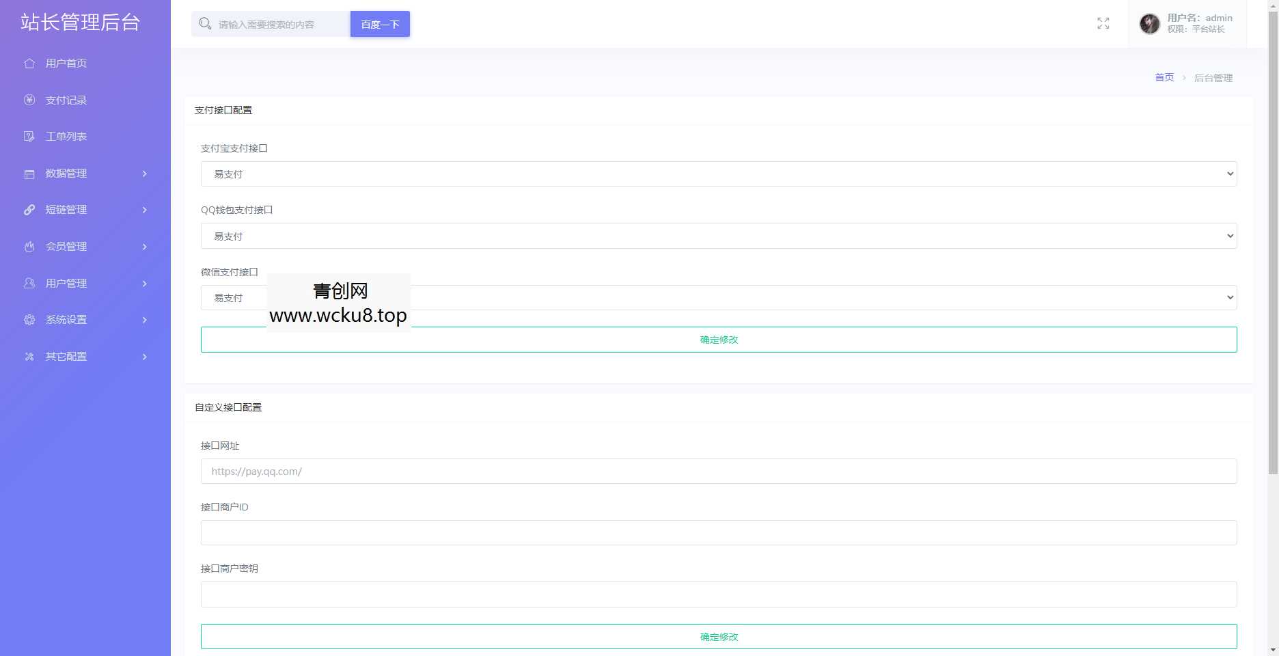Toggle fullscreen with the expand icon
This screenshot has height=656, width=1279.
pyautogui.click(x=1103, y=24)
